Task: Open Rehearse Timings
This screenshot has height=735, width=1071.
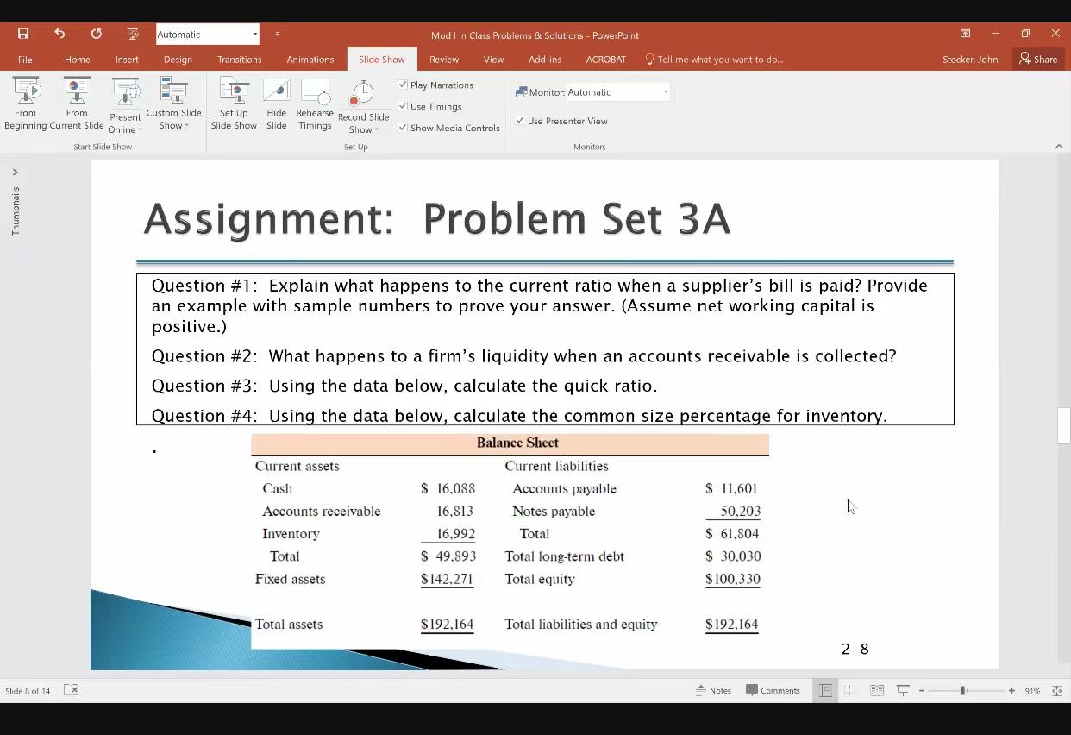Action: pyautogui.click(x=314, y=104)
